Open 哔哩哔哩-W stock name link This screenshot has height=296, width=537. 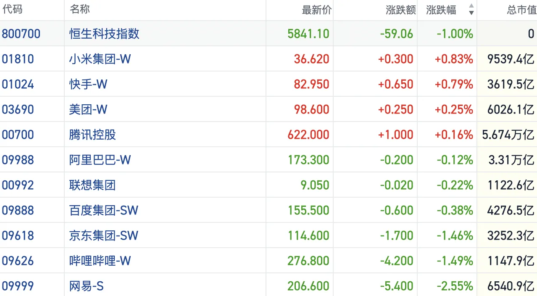100,261
